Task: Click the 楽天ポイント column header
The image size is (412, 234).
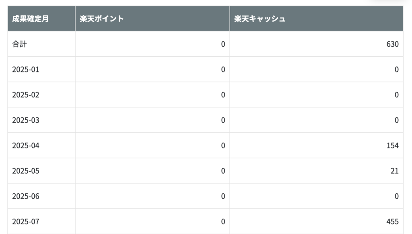Action: [152, 18]
